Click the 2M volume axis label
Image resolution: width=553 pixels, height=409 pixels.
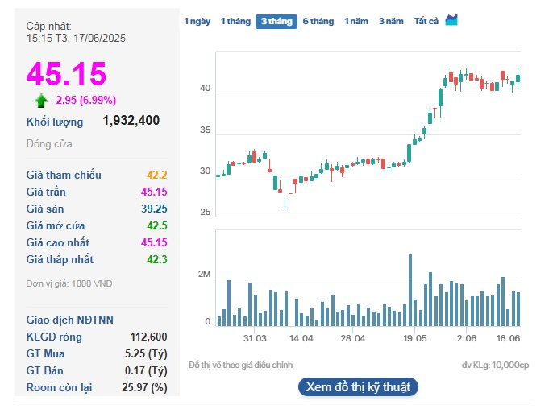click(x=204, y=274)
